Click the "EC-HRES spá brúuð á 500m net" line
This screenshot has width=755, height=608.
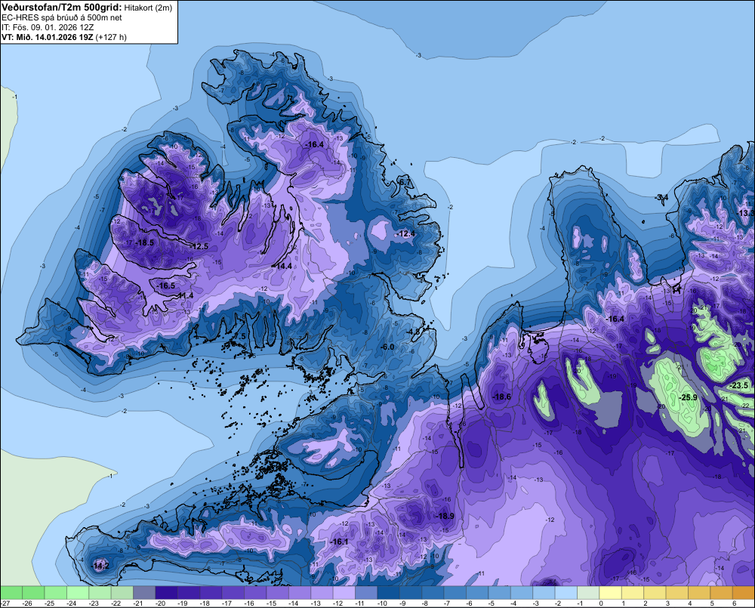click(x=62, y=18)
